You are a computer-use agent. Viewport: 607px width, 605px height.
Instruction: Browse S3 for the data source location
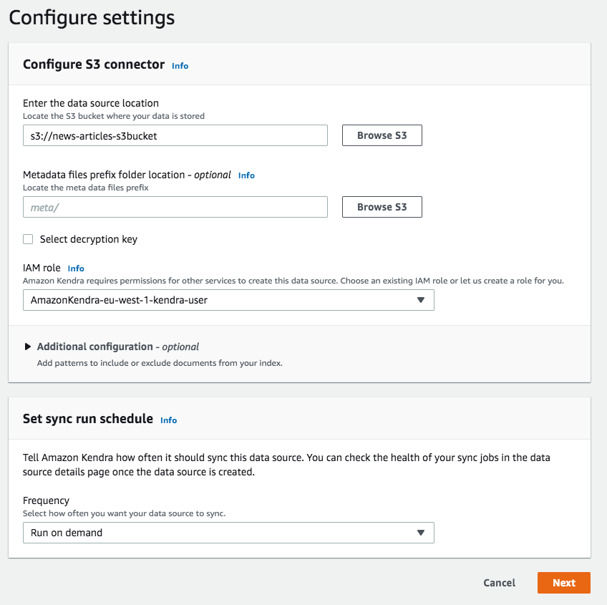click(382, 135)
